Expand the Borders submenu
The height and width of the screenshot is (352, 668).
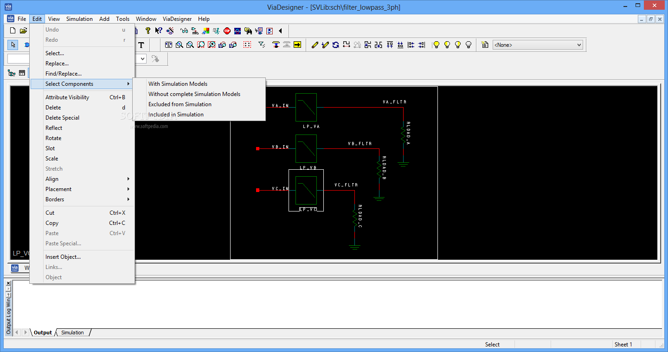(82, 199)
